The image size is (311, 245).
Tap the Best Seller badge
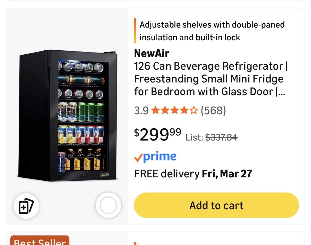pos(40,241)
